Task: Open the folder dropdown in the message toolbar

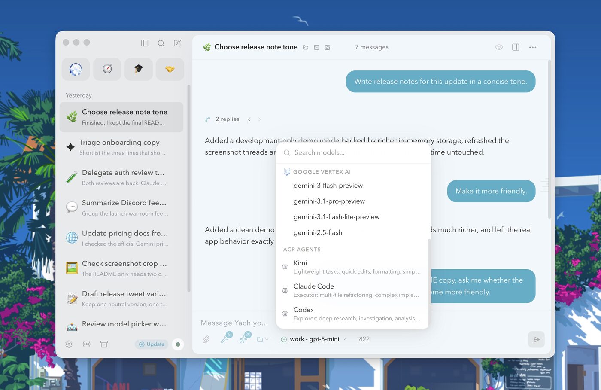Action: pos(262,339)
